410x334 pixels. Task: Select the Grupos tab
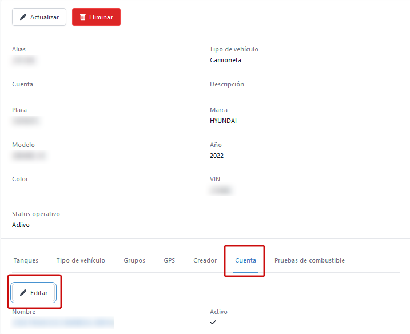134,260
